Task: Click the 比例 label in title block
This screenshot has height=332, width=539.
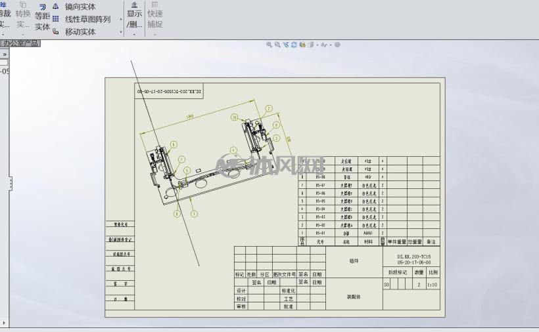Action: pos(433,272)
